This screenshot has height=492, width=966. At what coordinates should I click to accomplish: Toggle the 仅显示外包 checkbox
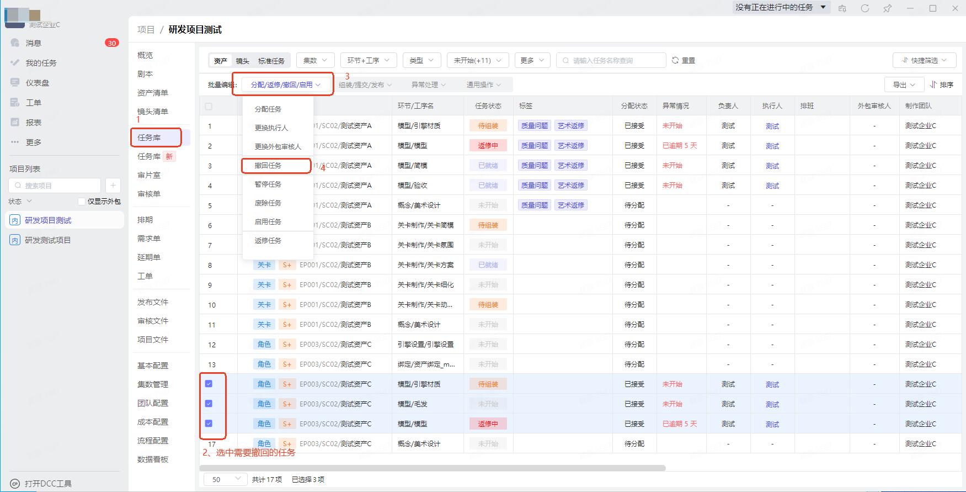(82, 202)
